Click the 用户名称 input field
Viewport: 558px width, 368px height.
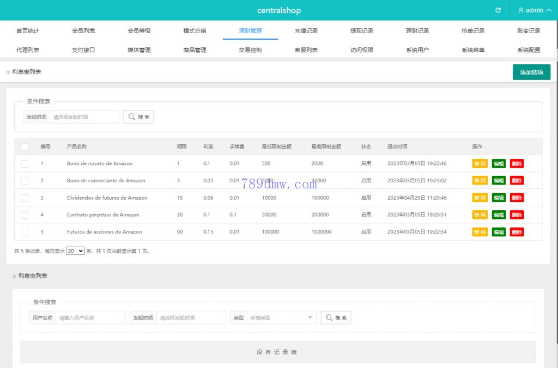90,318
